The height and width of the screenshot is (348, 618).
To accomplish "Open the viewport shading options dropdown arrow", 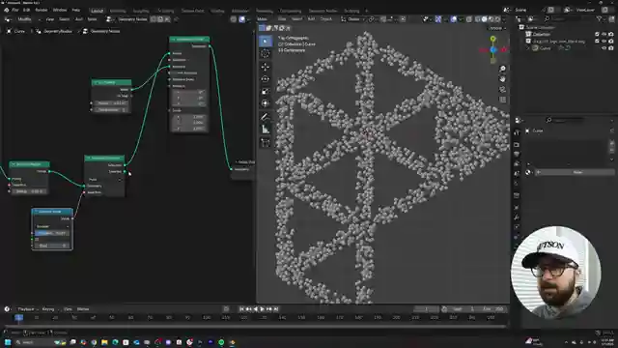I will [504, 19].
